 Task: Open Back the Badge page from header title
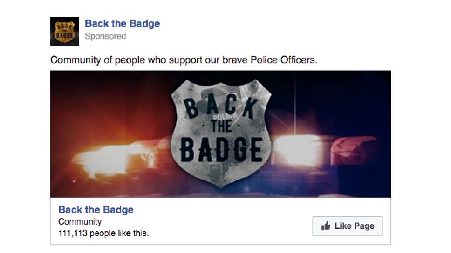click(122, 24)
